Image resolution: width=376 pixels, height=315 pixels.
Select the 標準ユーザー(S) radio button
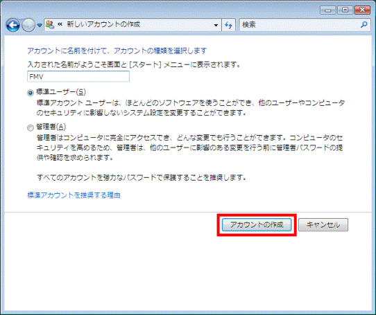click(x=31, y=93)
